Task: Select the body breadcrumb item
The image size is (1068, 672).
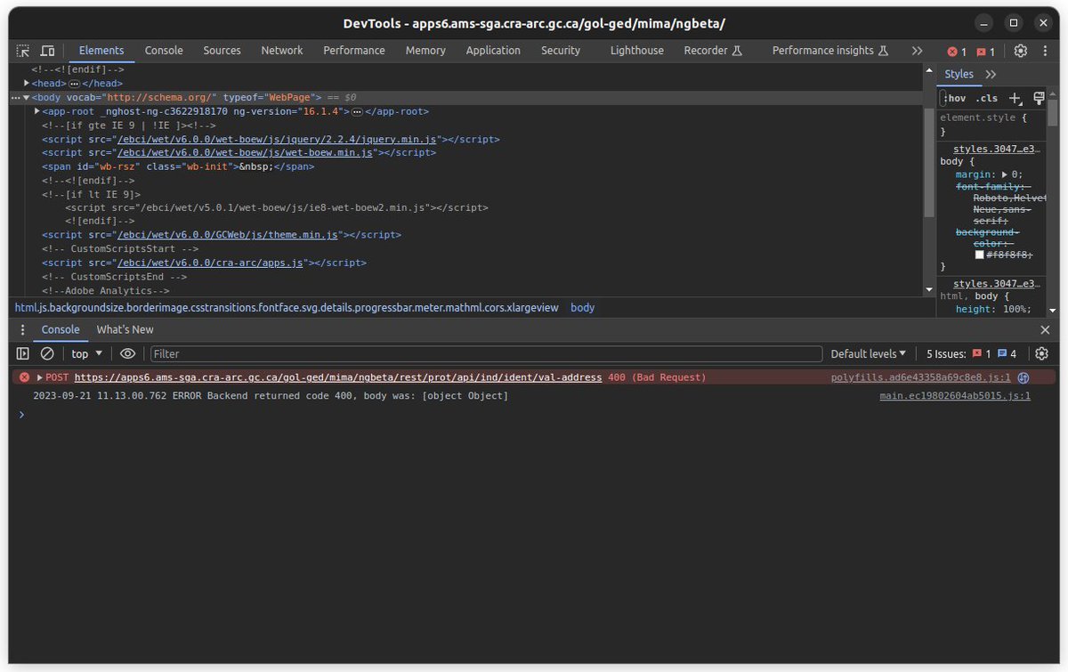Action: coord(583,308)
